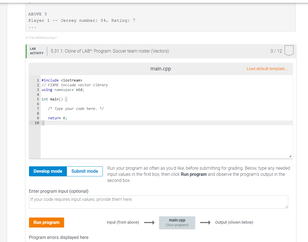Click the arrow between Input and main.cpp
The image size is (308, 242).
click(x=149, y=222)
